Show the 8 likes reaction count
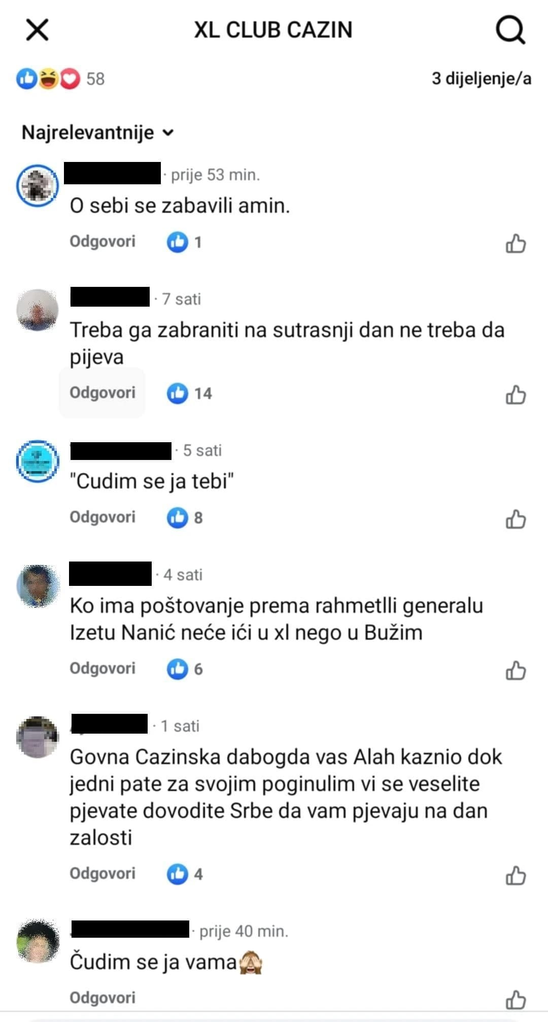Image resolution: width=548 pixels, height=1022 pixels. click(x=185, y=518)
